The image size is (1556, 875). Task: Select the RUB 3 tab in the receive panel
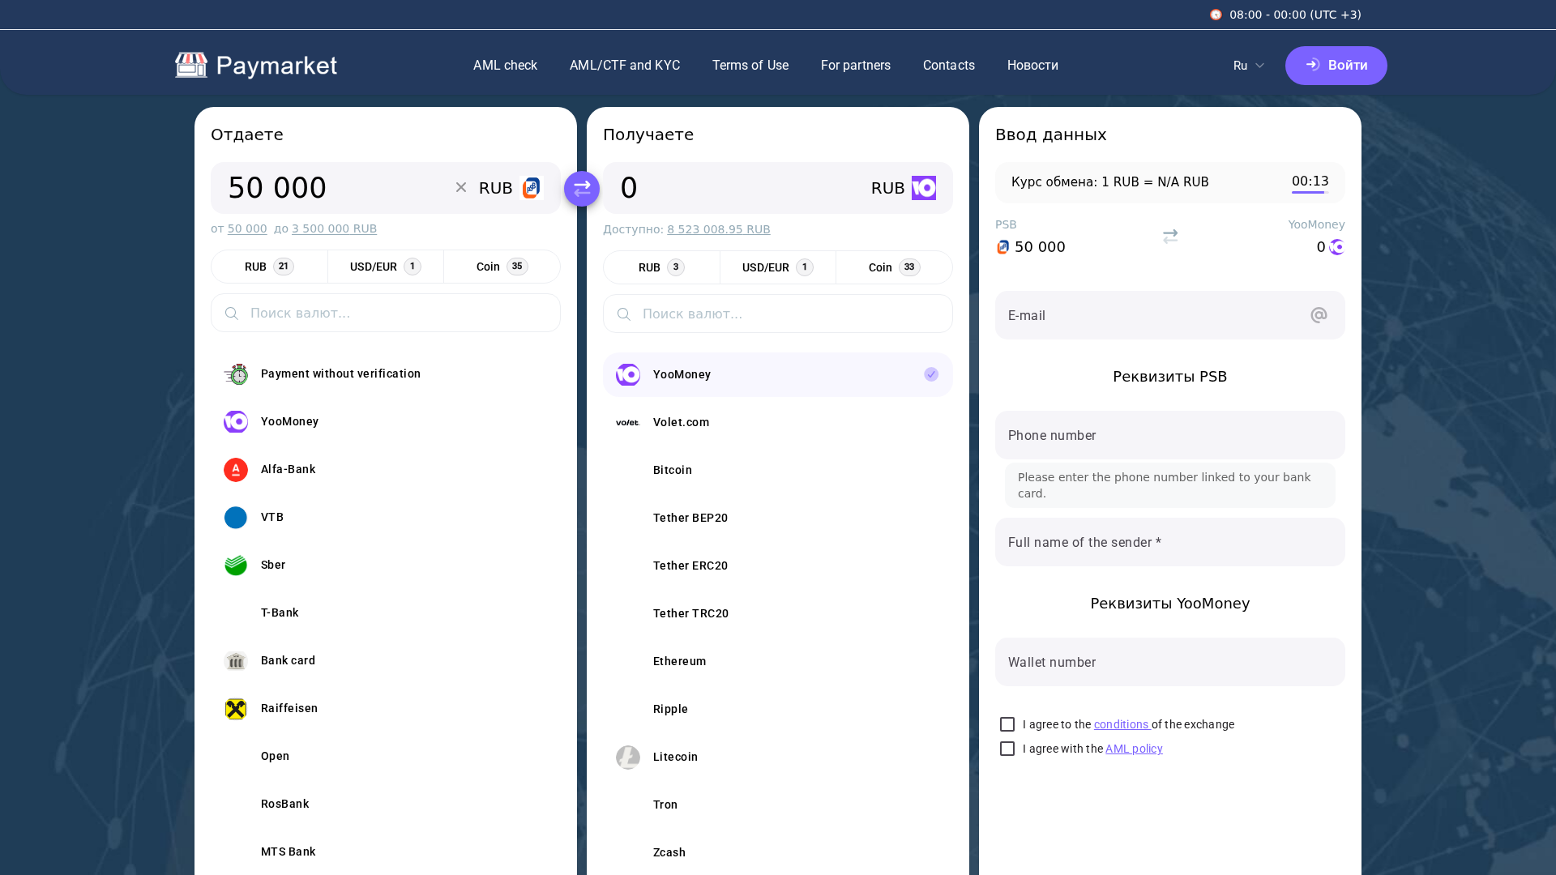662,267
